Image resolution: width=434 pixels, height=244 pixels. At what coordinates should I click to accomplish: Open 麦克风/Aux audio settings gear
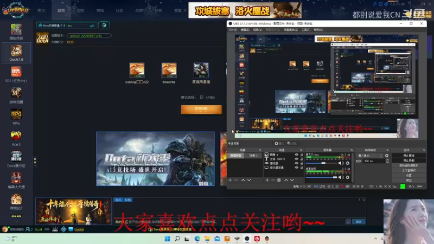tap(348, 163)
